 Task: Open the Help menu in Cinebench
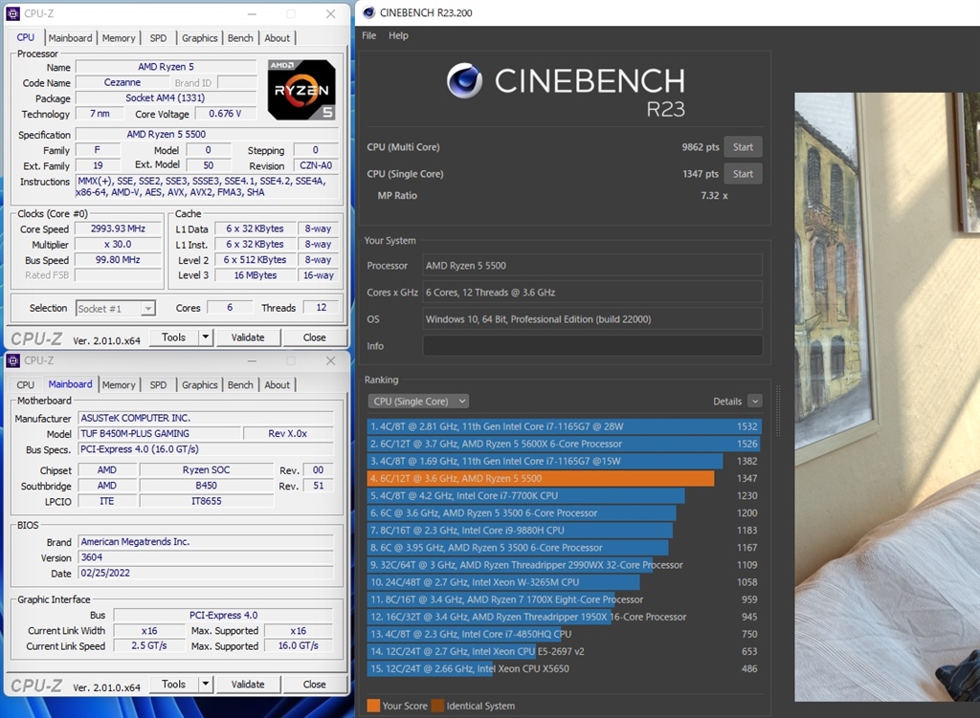(397, 35)
